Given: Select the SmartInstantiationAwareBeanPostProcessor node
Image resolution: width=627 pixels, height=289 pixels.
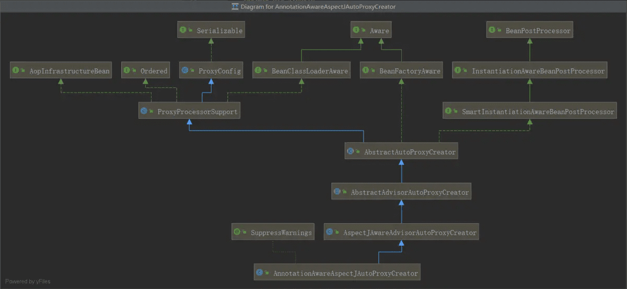Looking at the screenshot, I should pos(530,111).
